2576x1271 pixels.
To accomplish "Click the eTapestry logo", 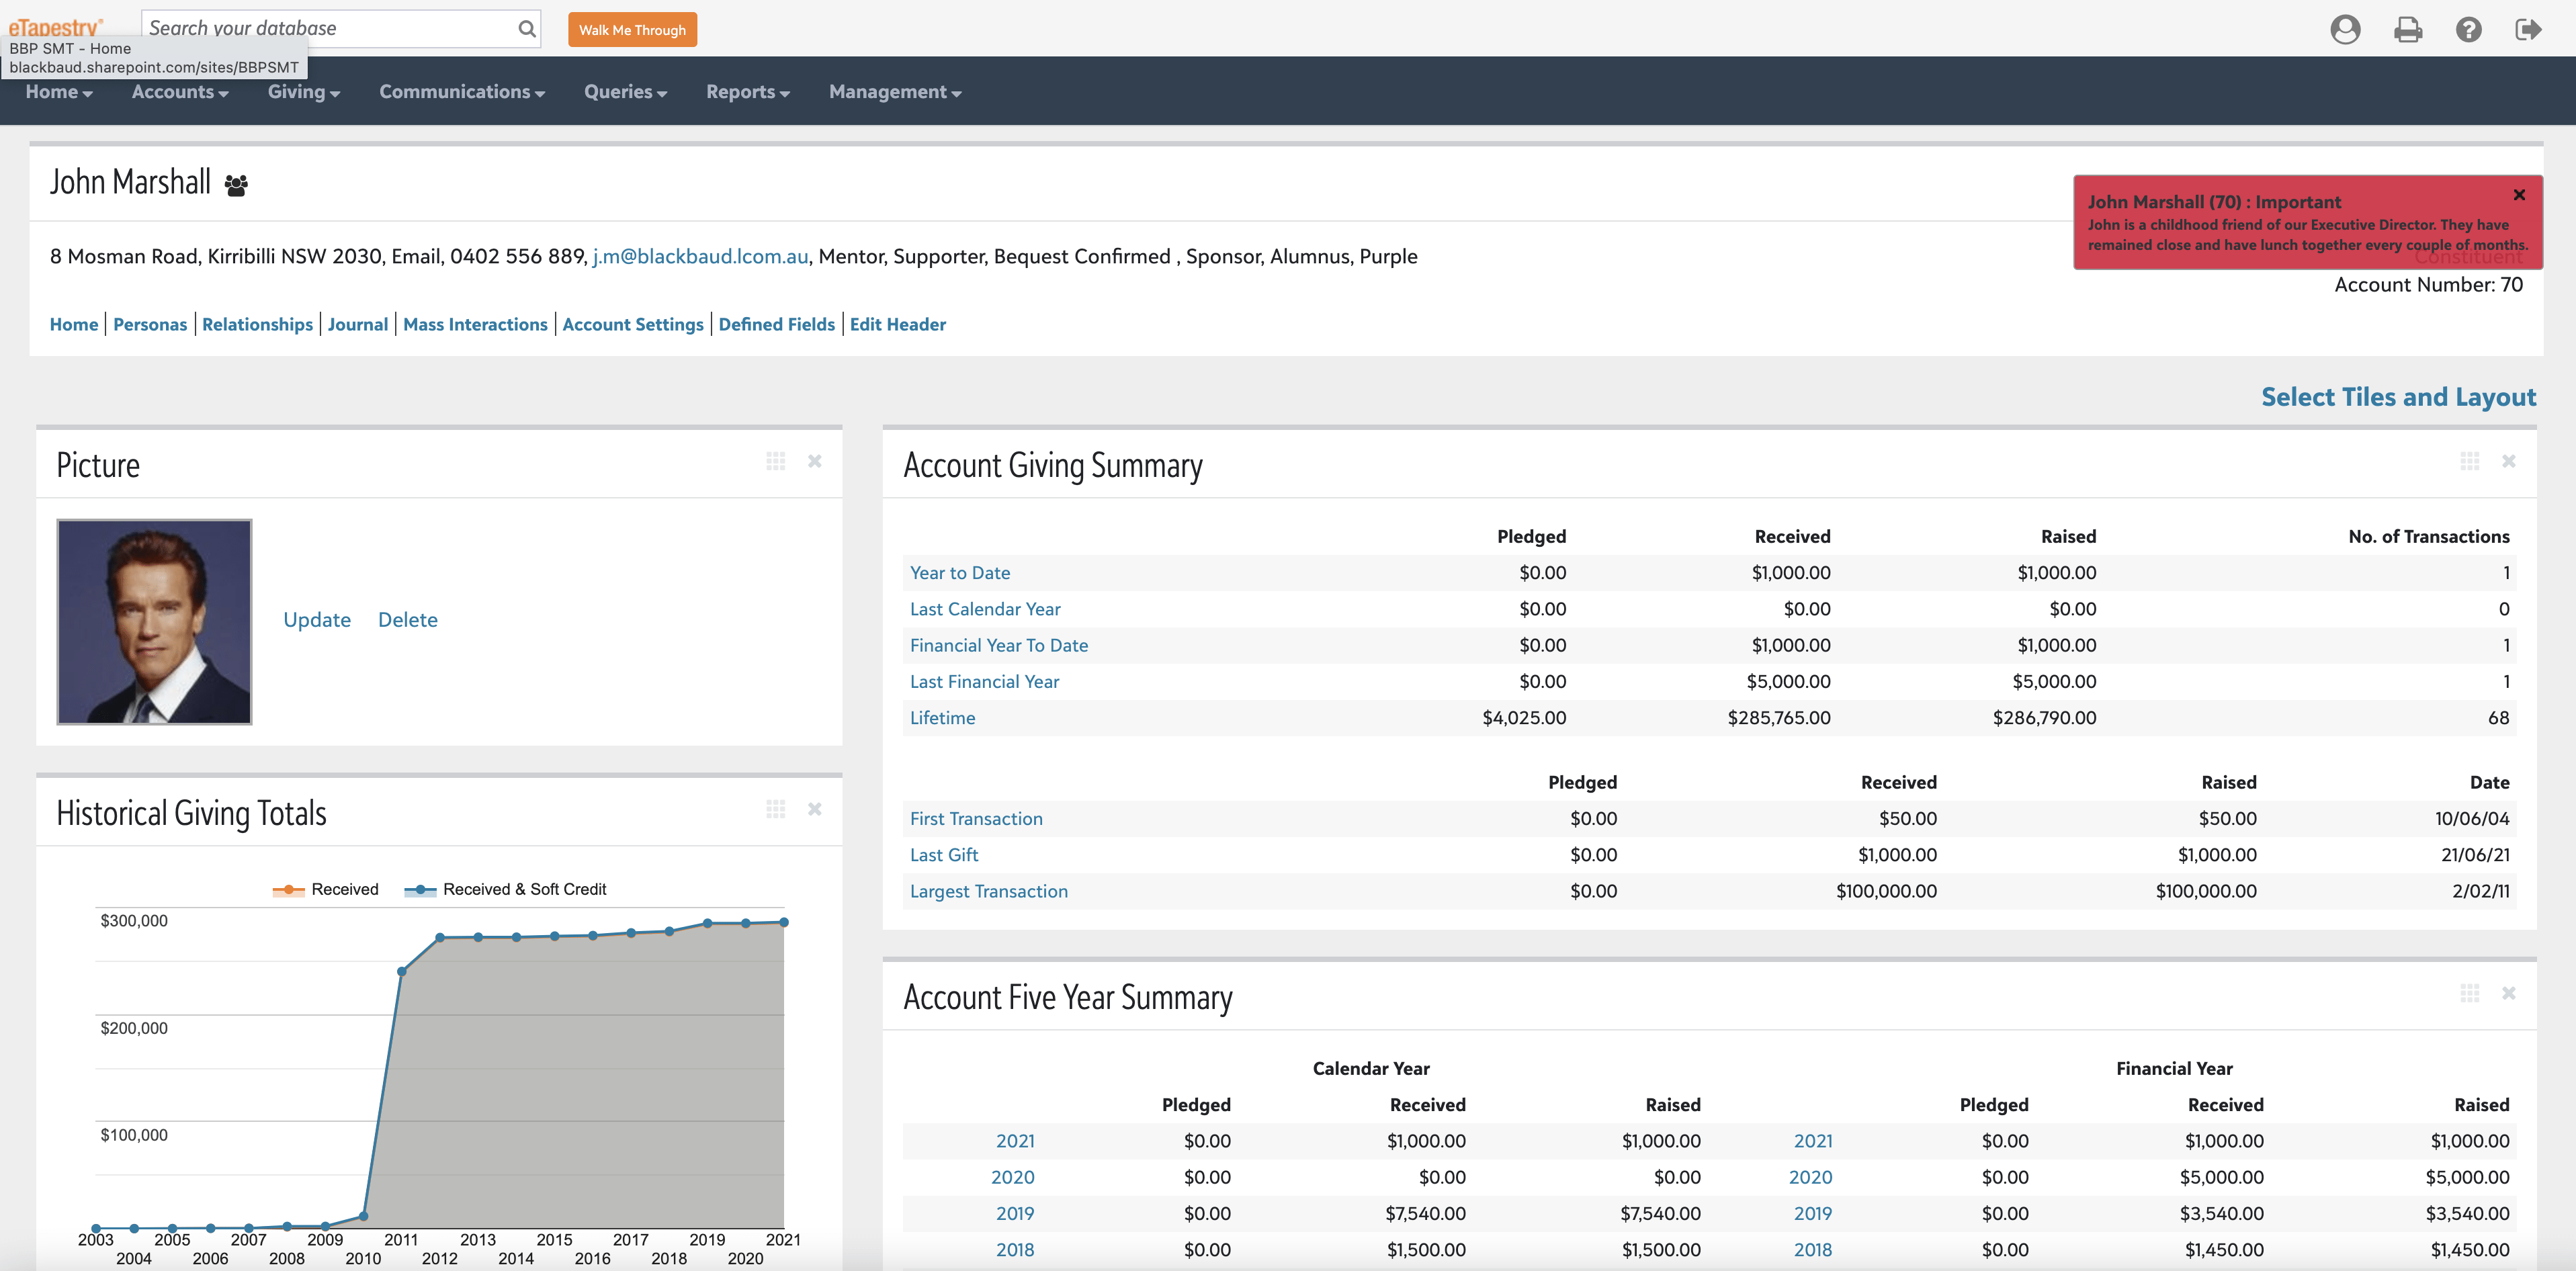I will 55,26.
